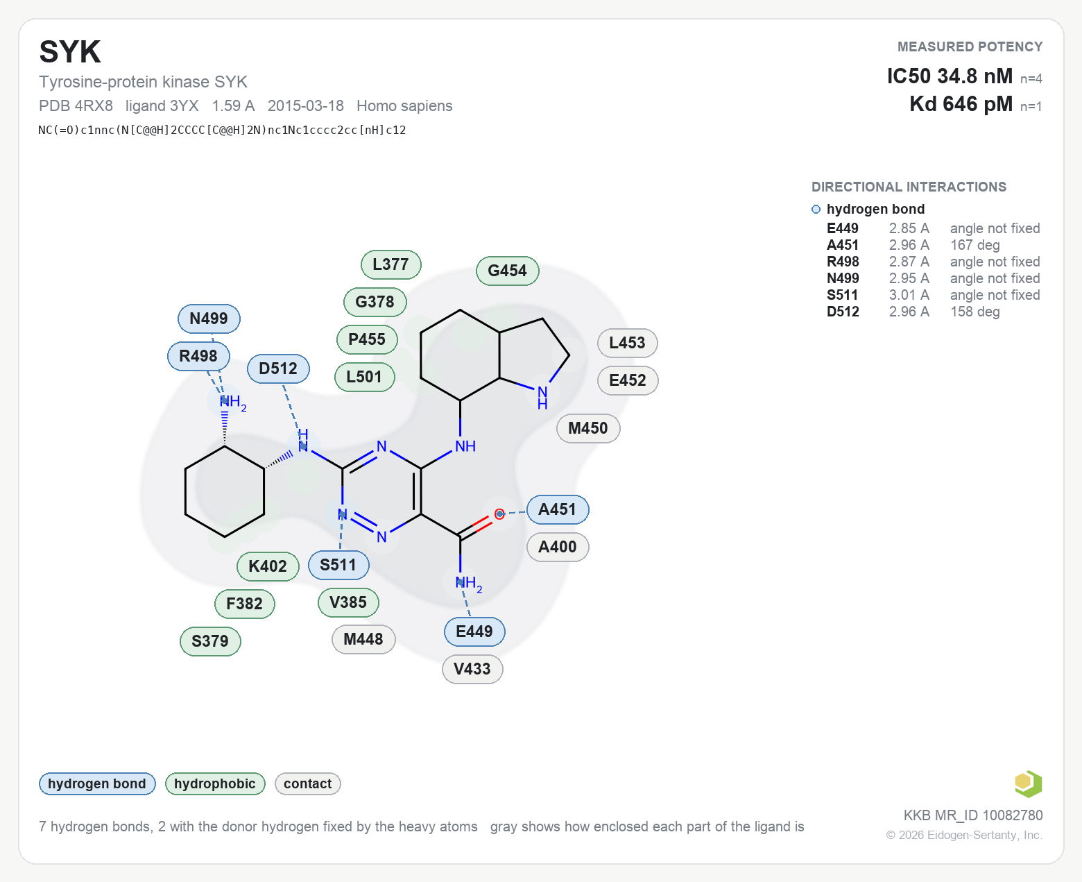This screenshot has height=882, width=1082.
Task: Click residue label L501
Action: (x=365, y=377)
